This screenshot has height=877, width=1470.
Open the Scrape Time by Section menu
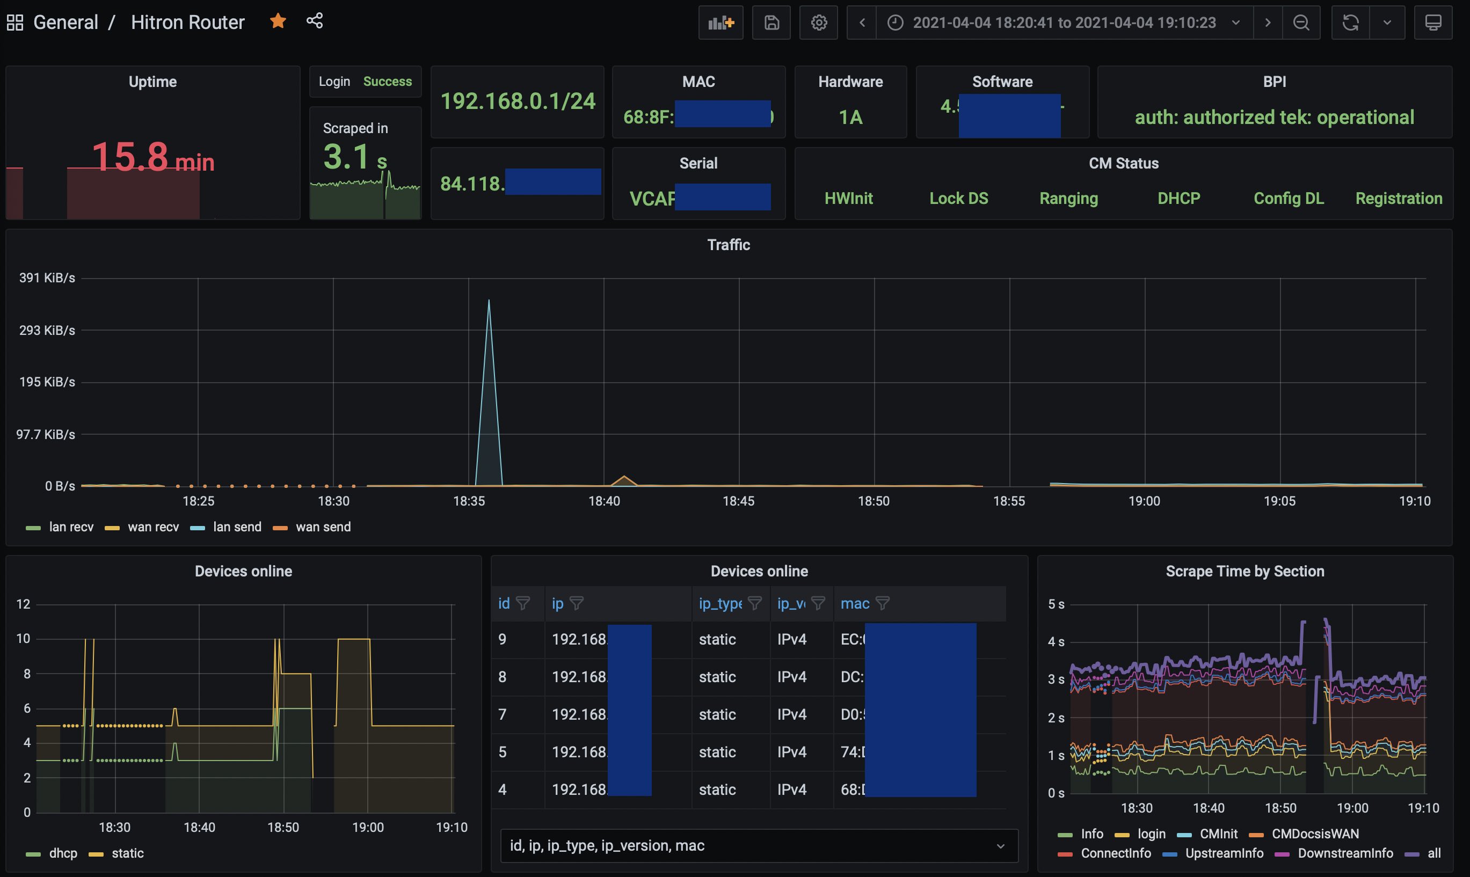[x=1245, y=571]
